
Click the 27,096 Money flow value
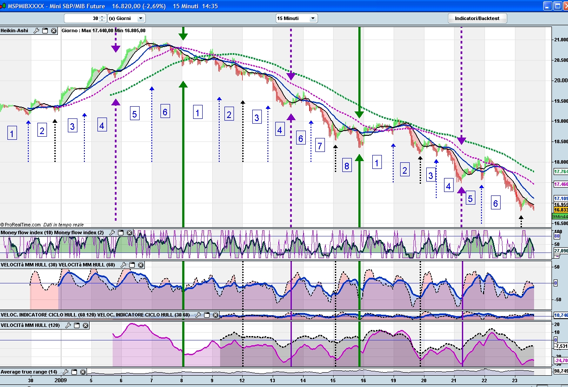click(560, 251)
